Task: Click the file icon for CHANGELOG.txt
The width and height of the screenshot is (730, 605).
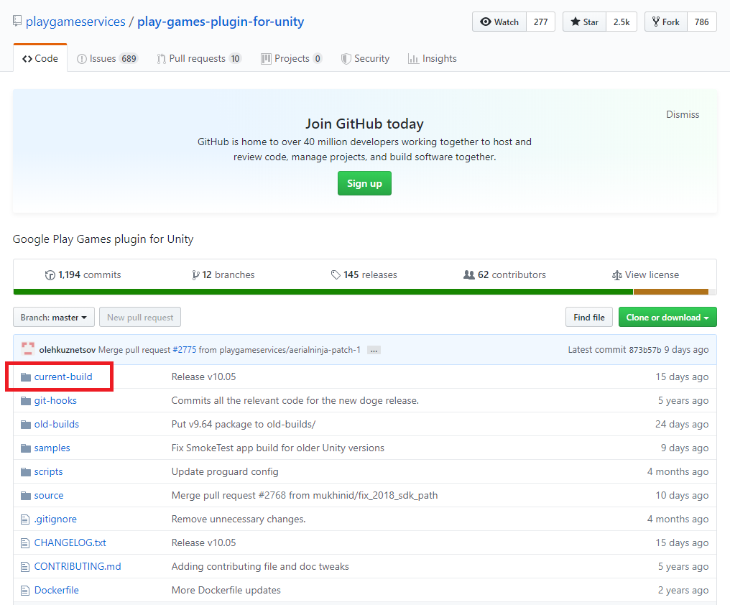Action: click(25, 543)
